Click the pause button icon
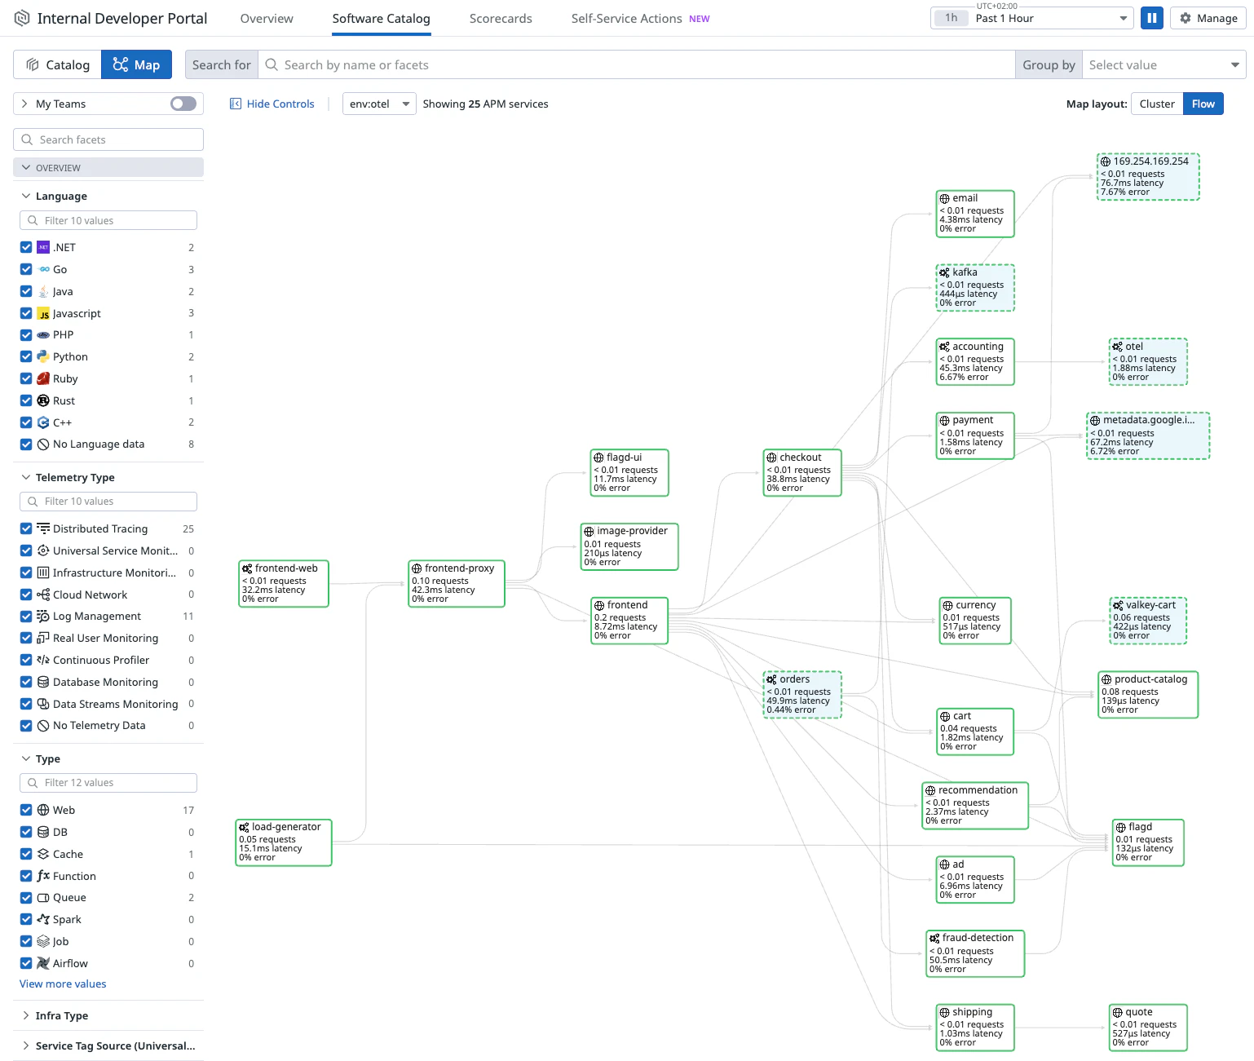Image resolution: width=1254 pixels, height=1061 pixels. (1152, 18)
